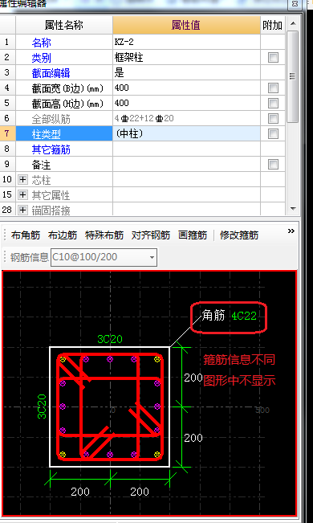Click the 类别 property label

(42, 58)
